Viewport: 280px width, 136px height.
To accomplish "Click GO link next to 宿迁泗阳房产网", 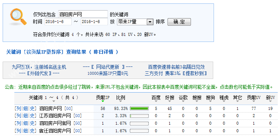I will (x=77, y=131).
